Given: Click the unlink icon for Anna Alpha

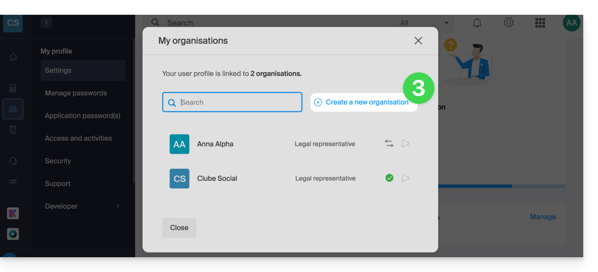Looking at the screenshot, I should (x=405, y=144).
